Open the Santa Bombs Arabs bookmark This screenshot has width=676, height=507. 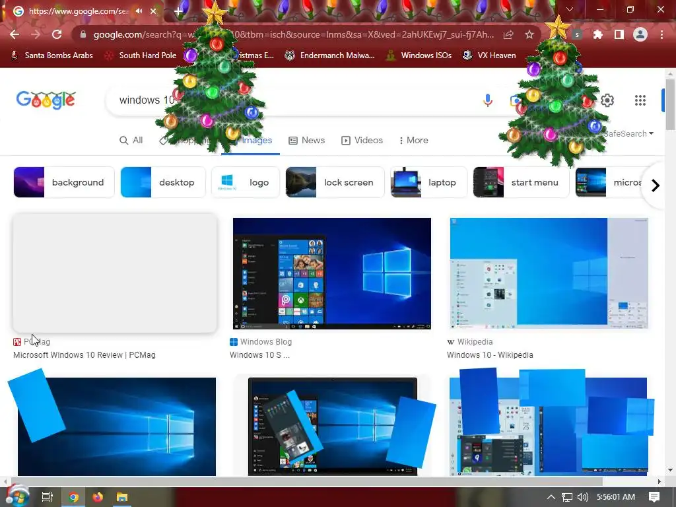pyautogui.click(x=51, y=55)
